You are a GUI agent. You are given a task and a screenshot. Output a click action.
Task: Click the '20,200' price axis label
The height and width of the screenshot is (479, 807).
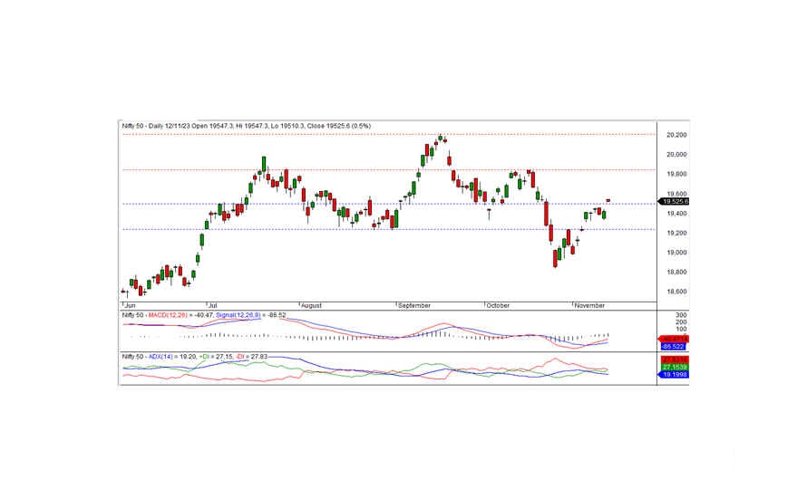676,135
